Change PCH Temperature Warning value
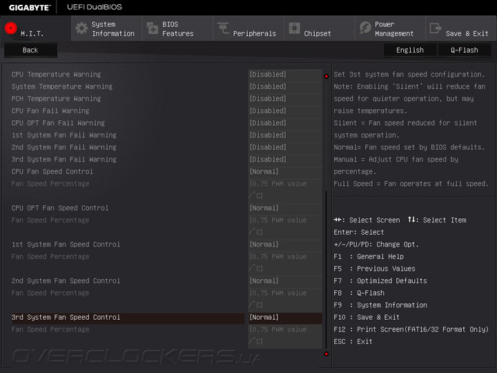This screenshot has height=373, width=497. pyautogui.click(x=285, y=99)
